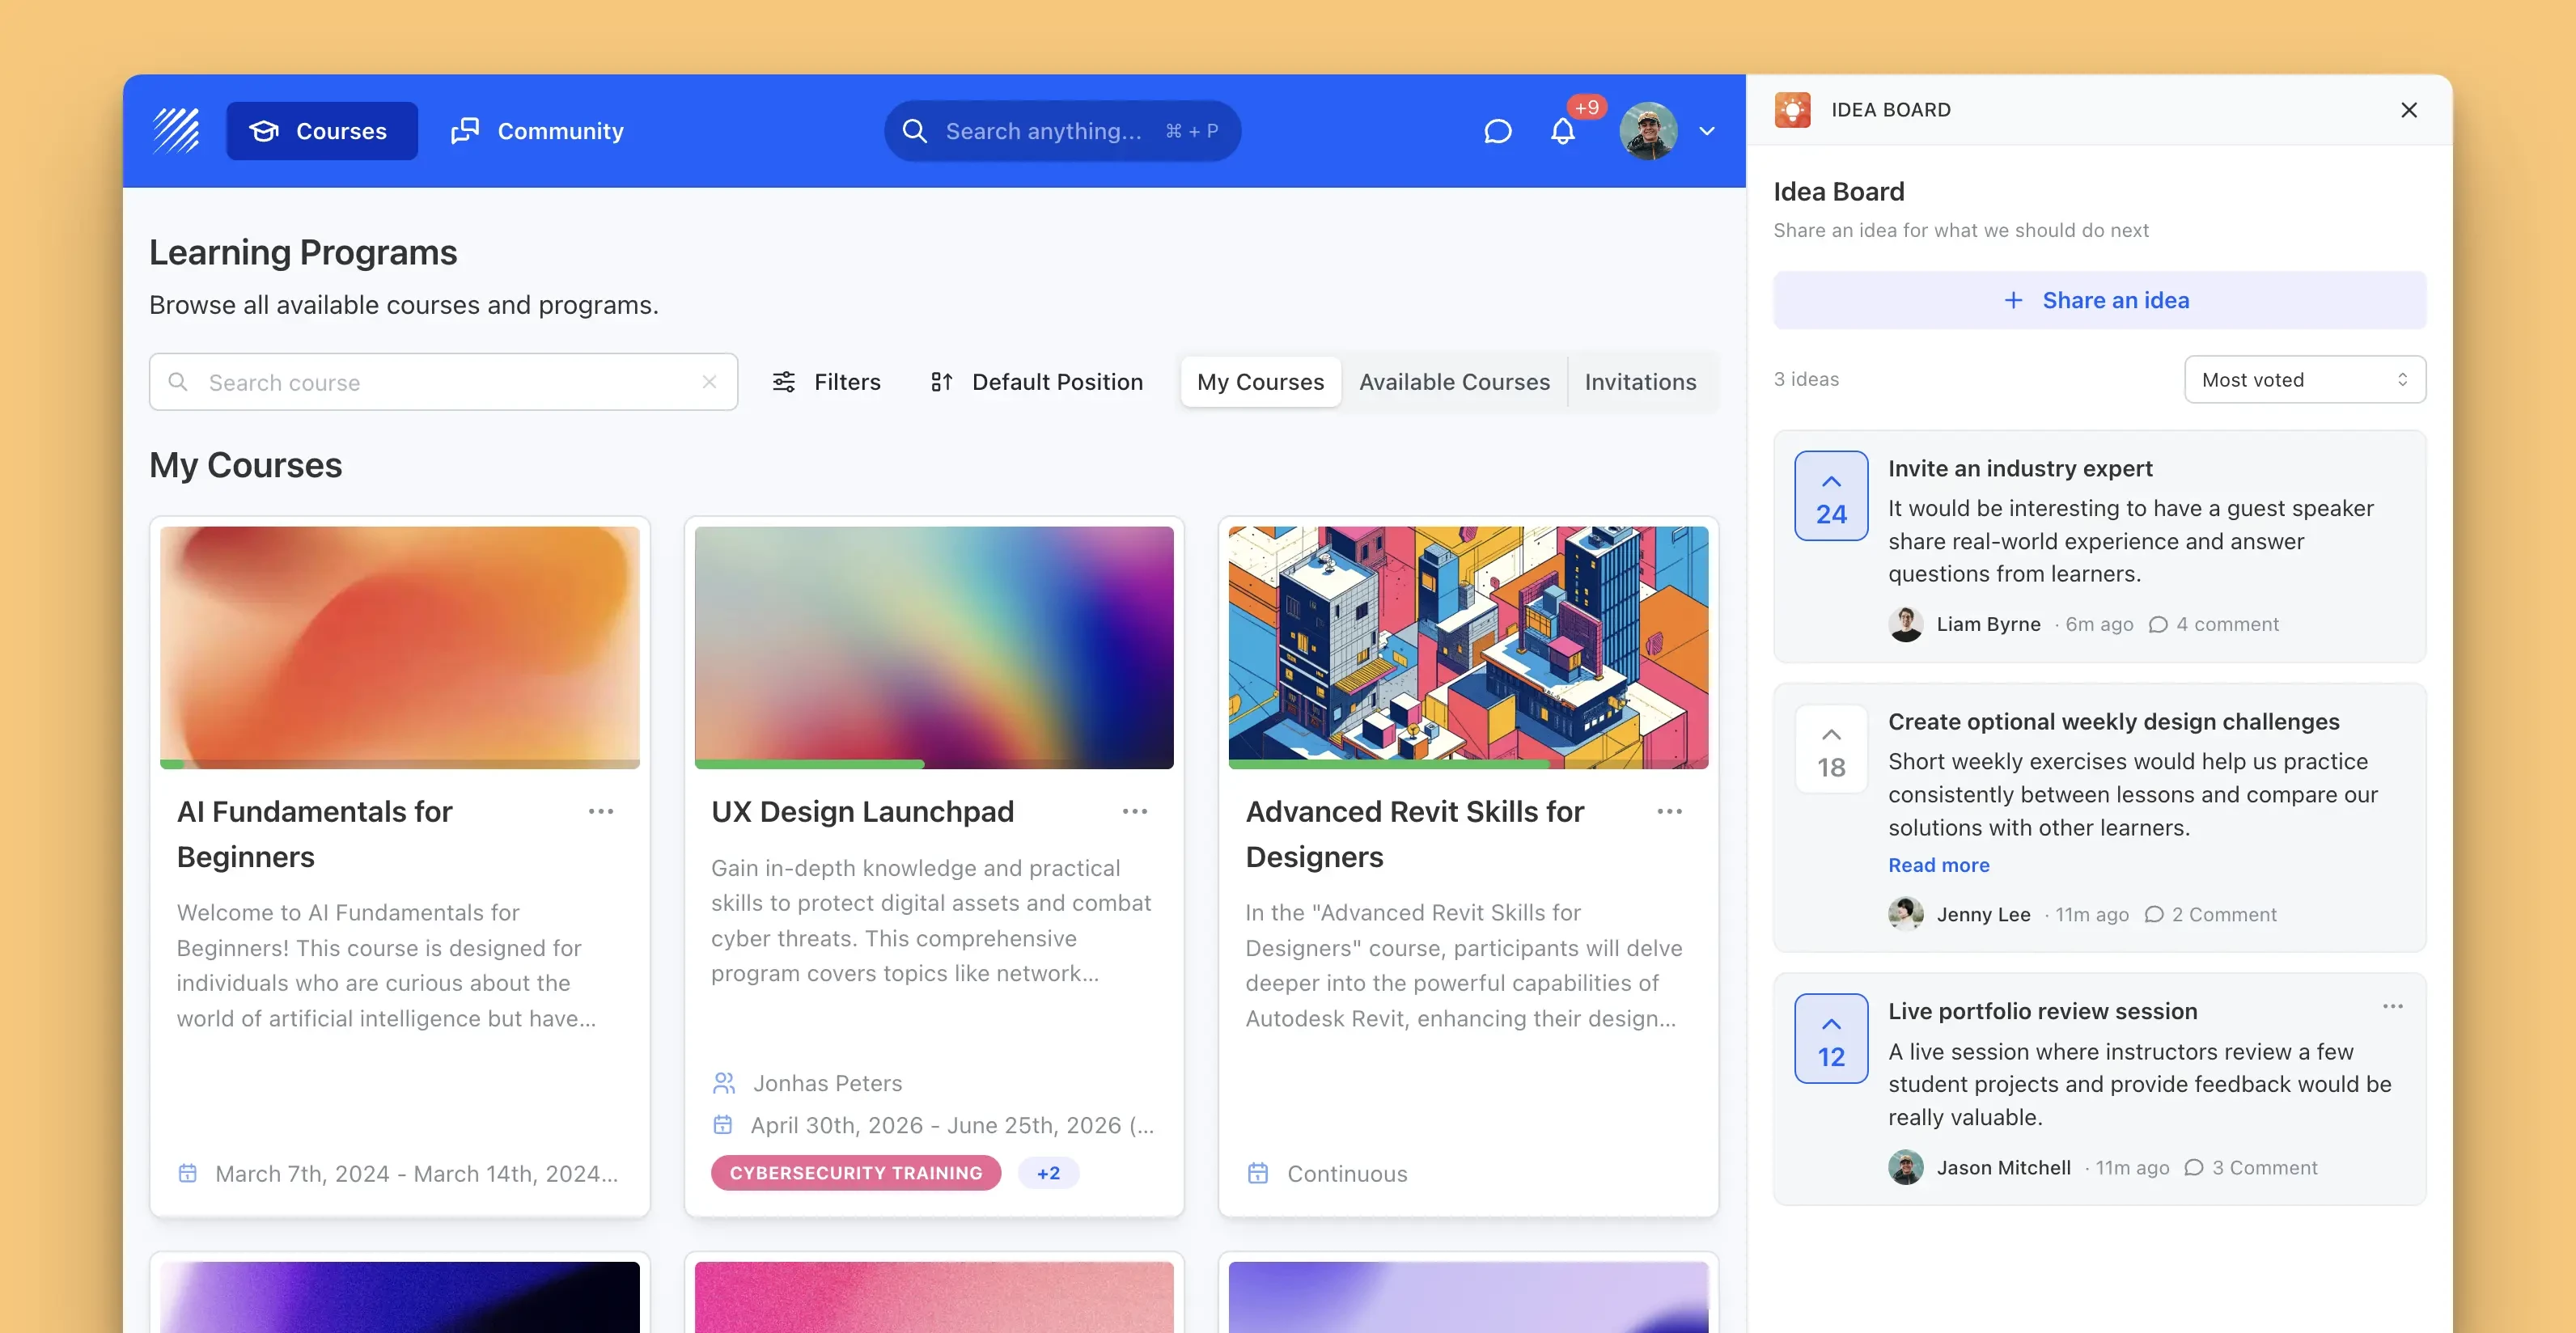Click the Advanced Revit Skills progress bar
The image size is (2576, 1333).
[x=1468, y=764]
